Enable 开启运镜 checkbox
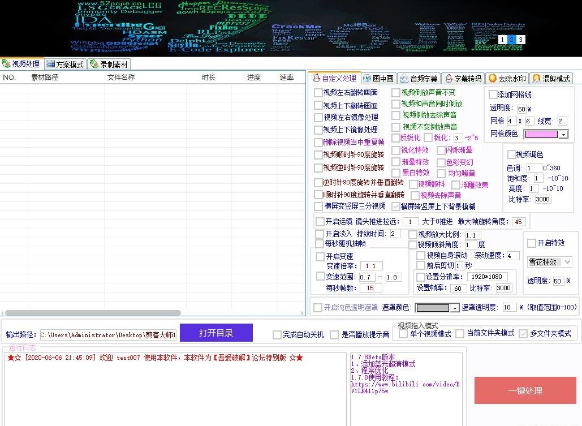 coord(320,222)
